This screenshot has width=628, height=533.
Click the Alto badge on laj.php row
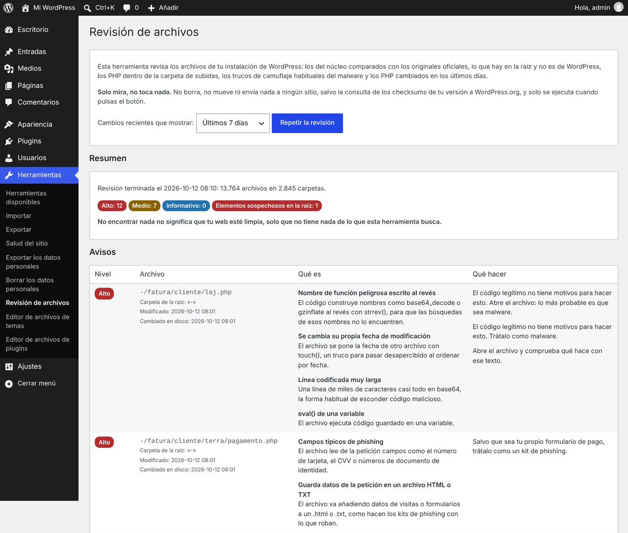coord(105,293)
